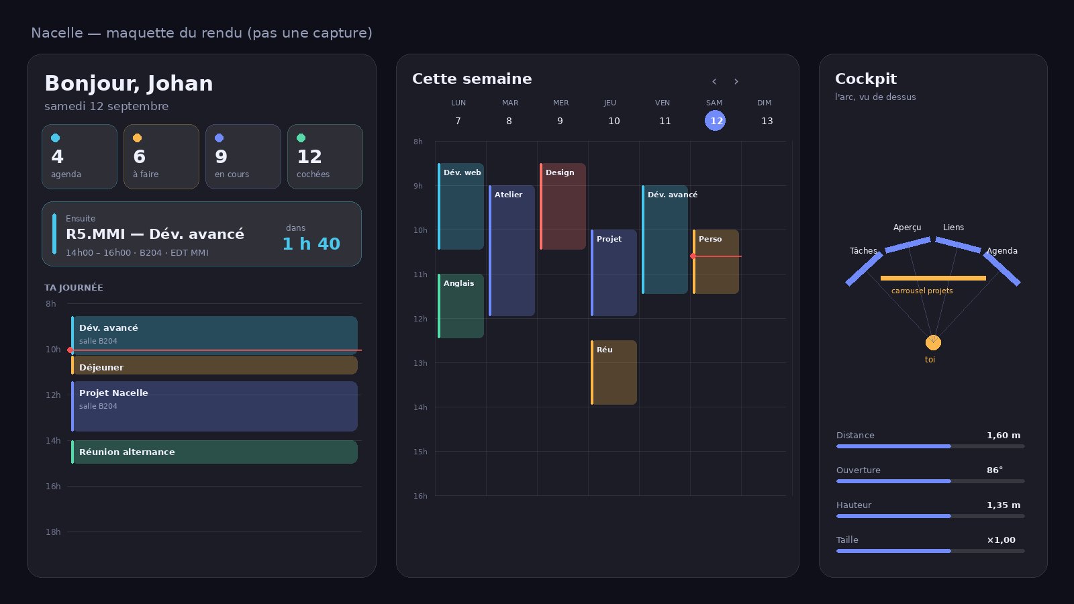Screen dimensions: 1074x604
Task: Select Monday 7 in week header
Action: (x=458, y=121)
